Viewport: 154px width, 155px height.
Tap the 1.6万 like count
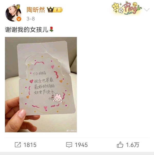coord(132,145)
